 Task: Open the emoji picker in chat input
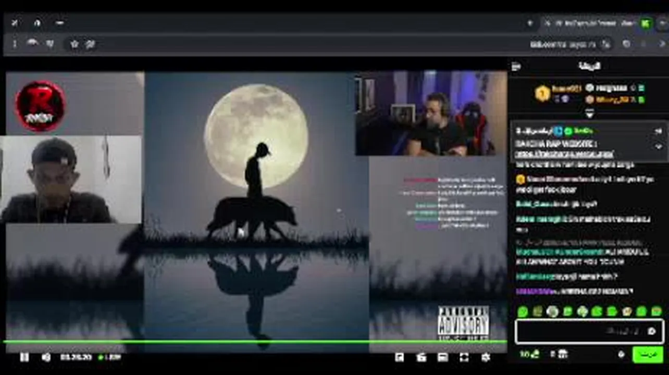pos(651,331)
